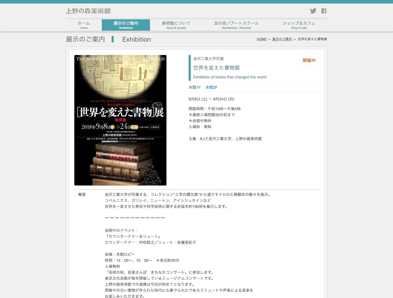Click the exhibition date range text
The width and height of the screenshot is (393, 298).
(x=211, y=99)
